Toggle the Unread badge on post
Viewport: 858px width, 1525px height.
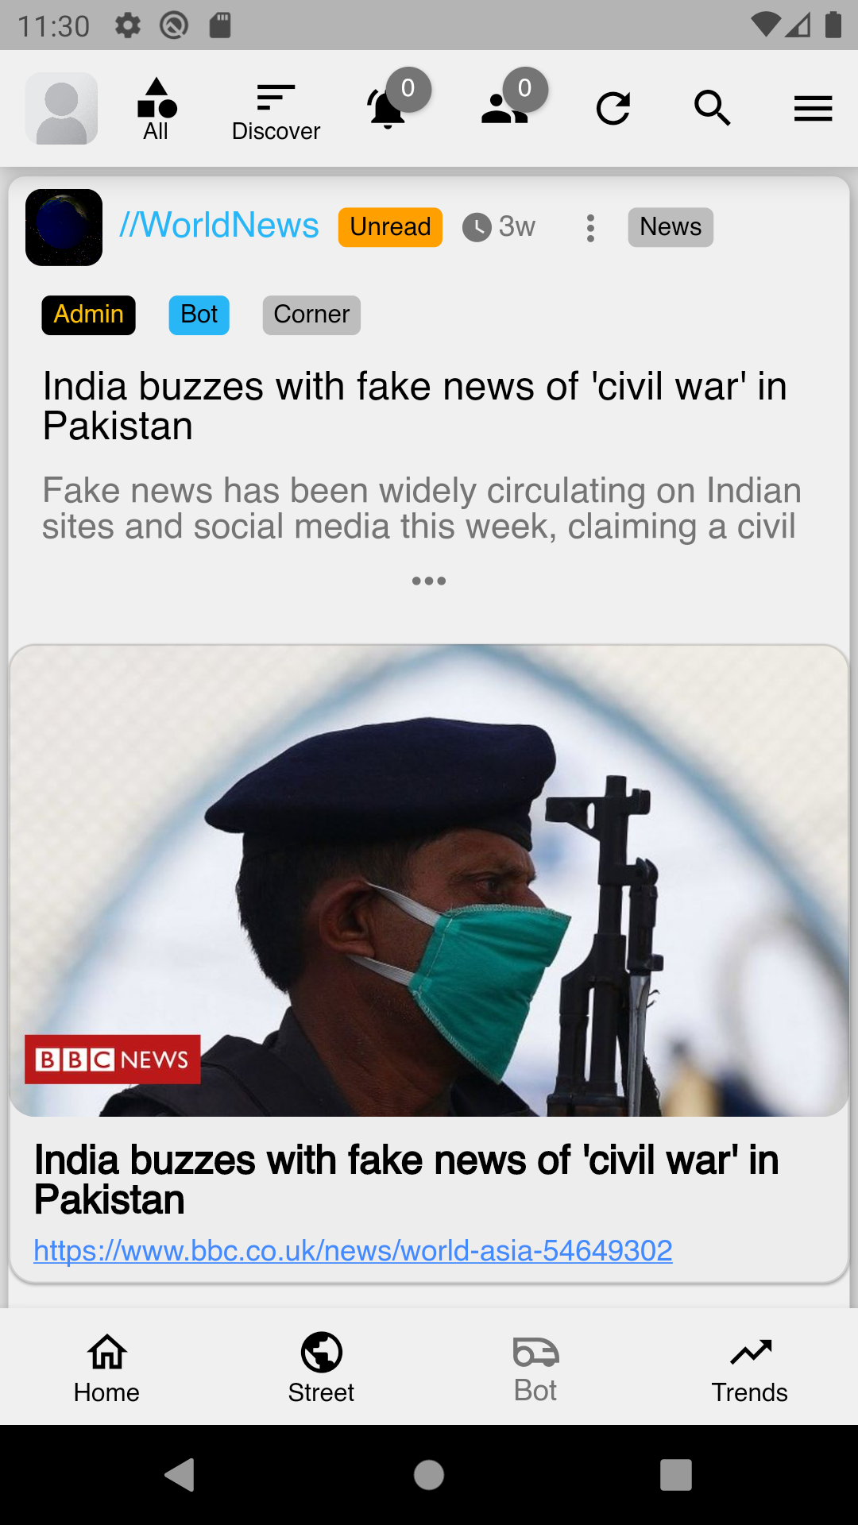[390, 227]
